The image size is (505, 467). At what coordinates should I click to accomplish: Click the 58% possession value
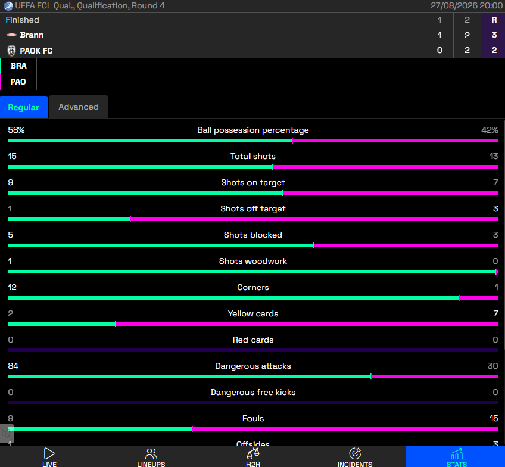tap(17, 130)
